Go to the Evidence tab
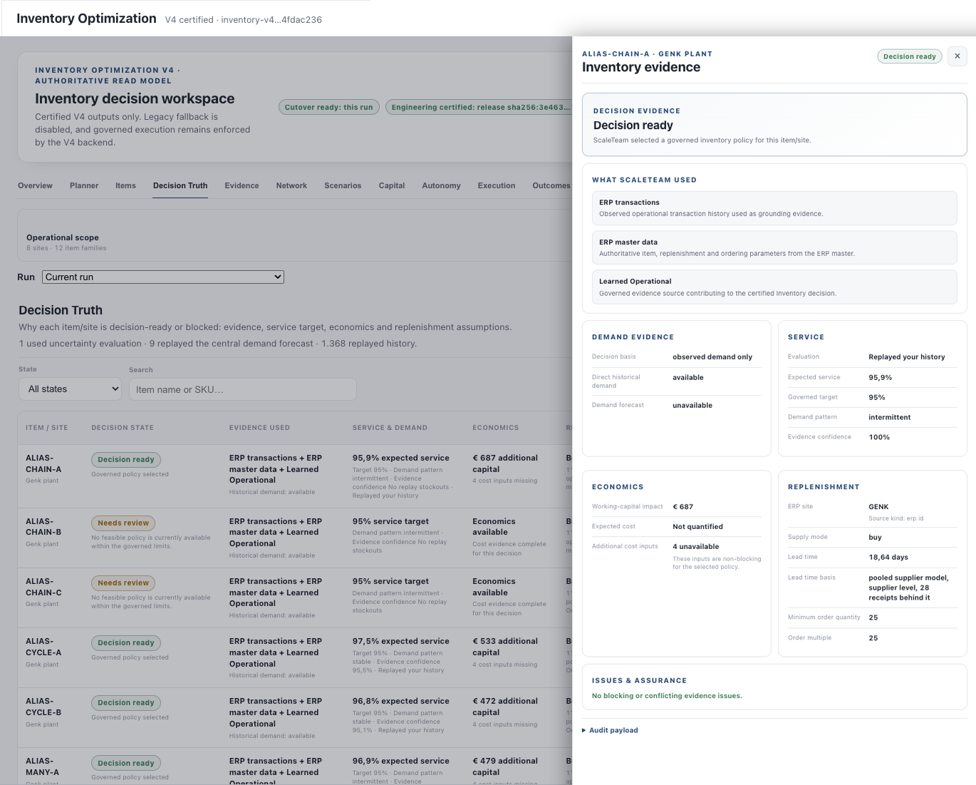The width and height of the screenshot is (976, 785). (x=242, y=185)
